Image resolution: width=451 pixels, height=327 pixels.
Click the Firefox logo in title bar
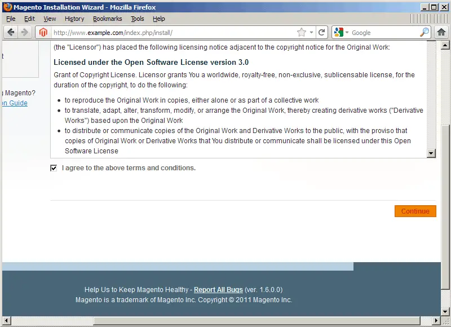(8, 7)
